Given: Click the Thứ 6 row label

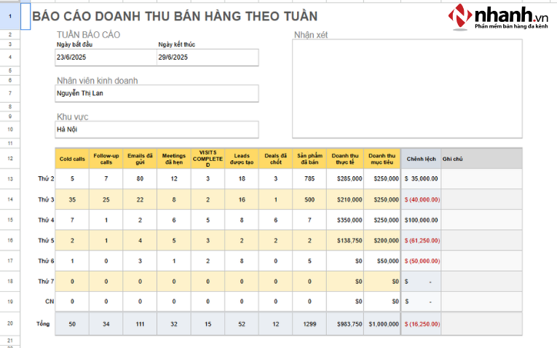Looking at the screenshot, I should pyautogui.click(x=46, y=261).
